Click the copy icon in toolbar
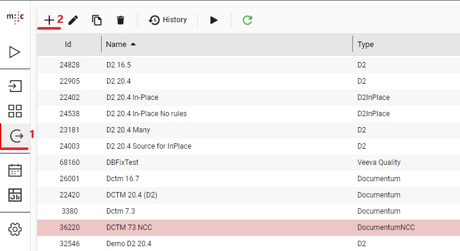 [x=97, y=20]
